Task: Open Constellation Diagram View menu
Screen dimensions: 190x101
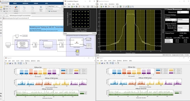Action: coord(73,4)
